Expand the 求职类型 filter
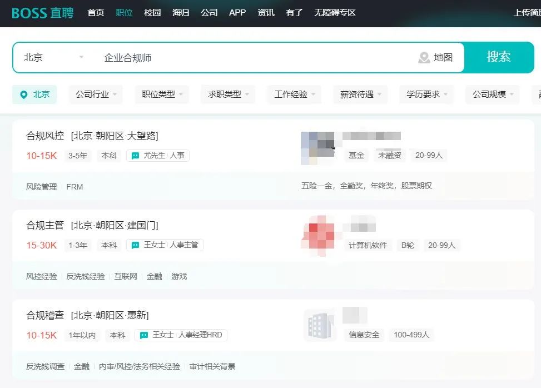 228,94
